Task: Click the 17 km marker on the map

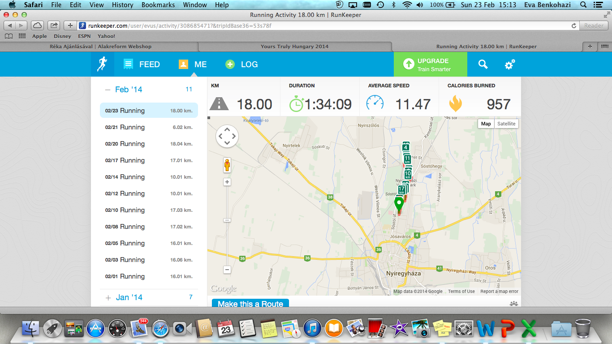Action: (401, 190)
